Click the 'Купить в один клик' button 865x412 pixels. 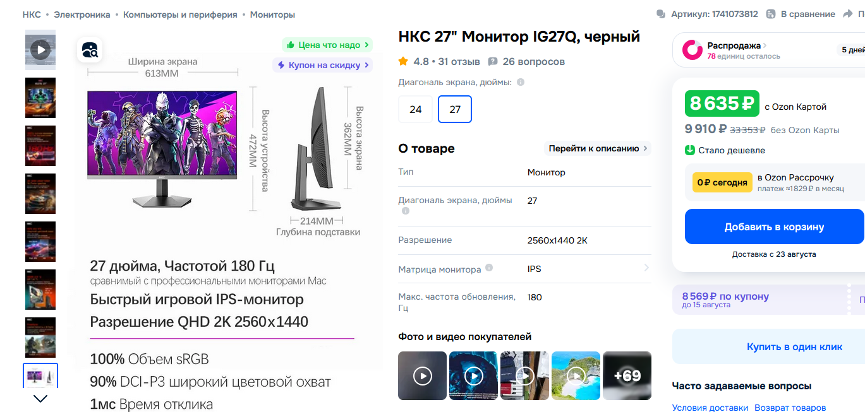coord(769,346)
